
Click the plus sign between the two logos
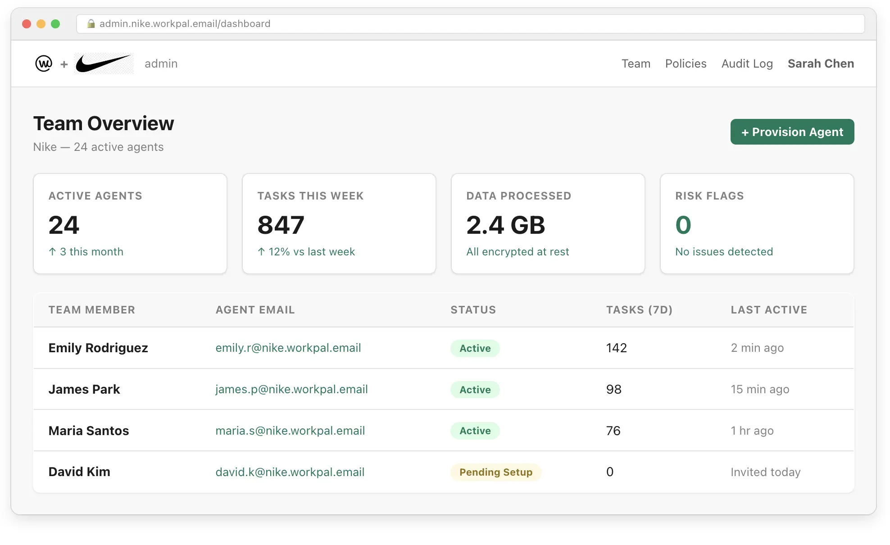pos(64,64)
